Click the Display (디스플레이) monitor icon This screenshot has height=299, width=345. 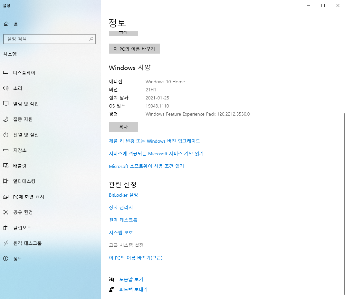coord(6,73)
